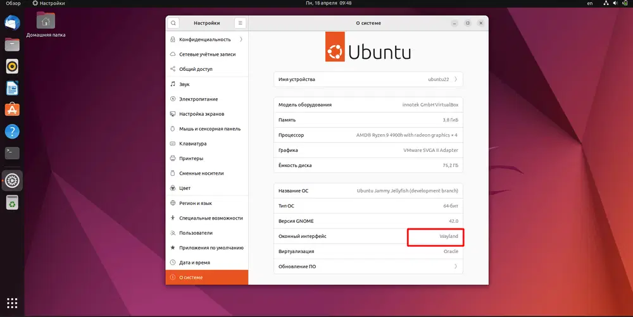Viewport: 633px width, 317px height.
Task: Click the mouse icon for Мышь и сенсорная панель
Action: tap(173, 128)
